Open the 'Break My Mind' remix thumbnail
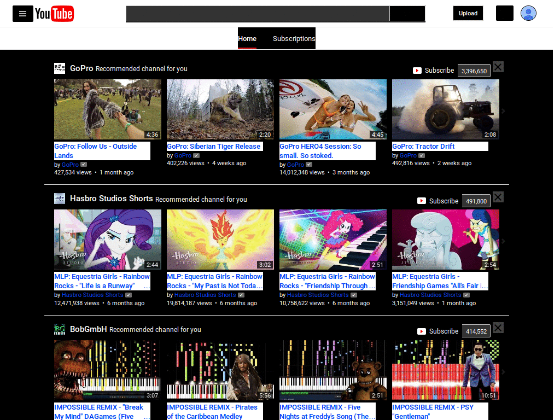This screenshot has width=560, height=420. (x=108, y=370)
